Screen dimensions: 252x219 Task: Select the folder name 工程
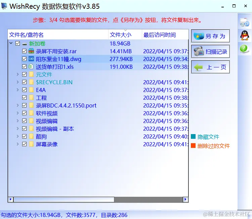click(41, 98)
